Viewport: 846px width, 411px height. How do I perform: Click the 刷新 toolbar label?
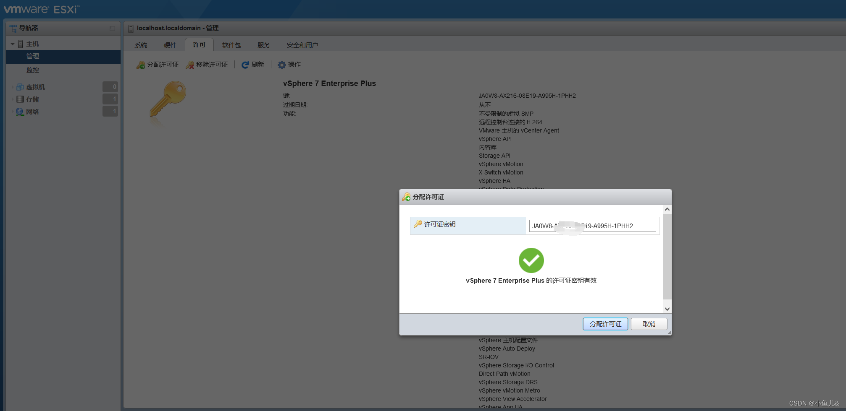coord(258,65)
